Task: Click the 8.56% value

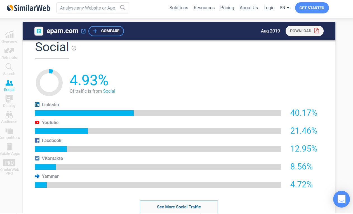Action: 302,167
